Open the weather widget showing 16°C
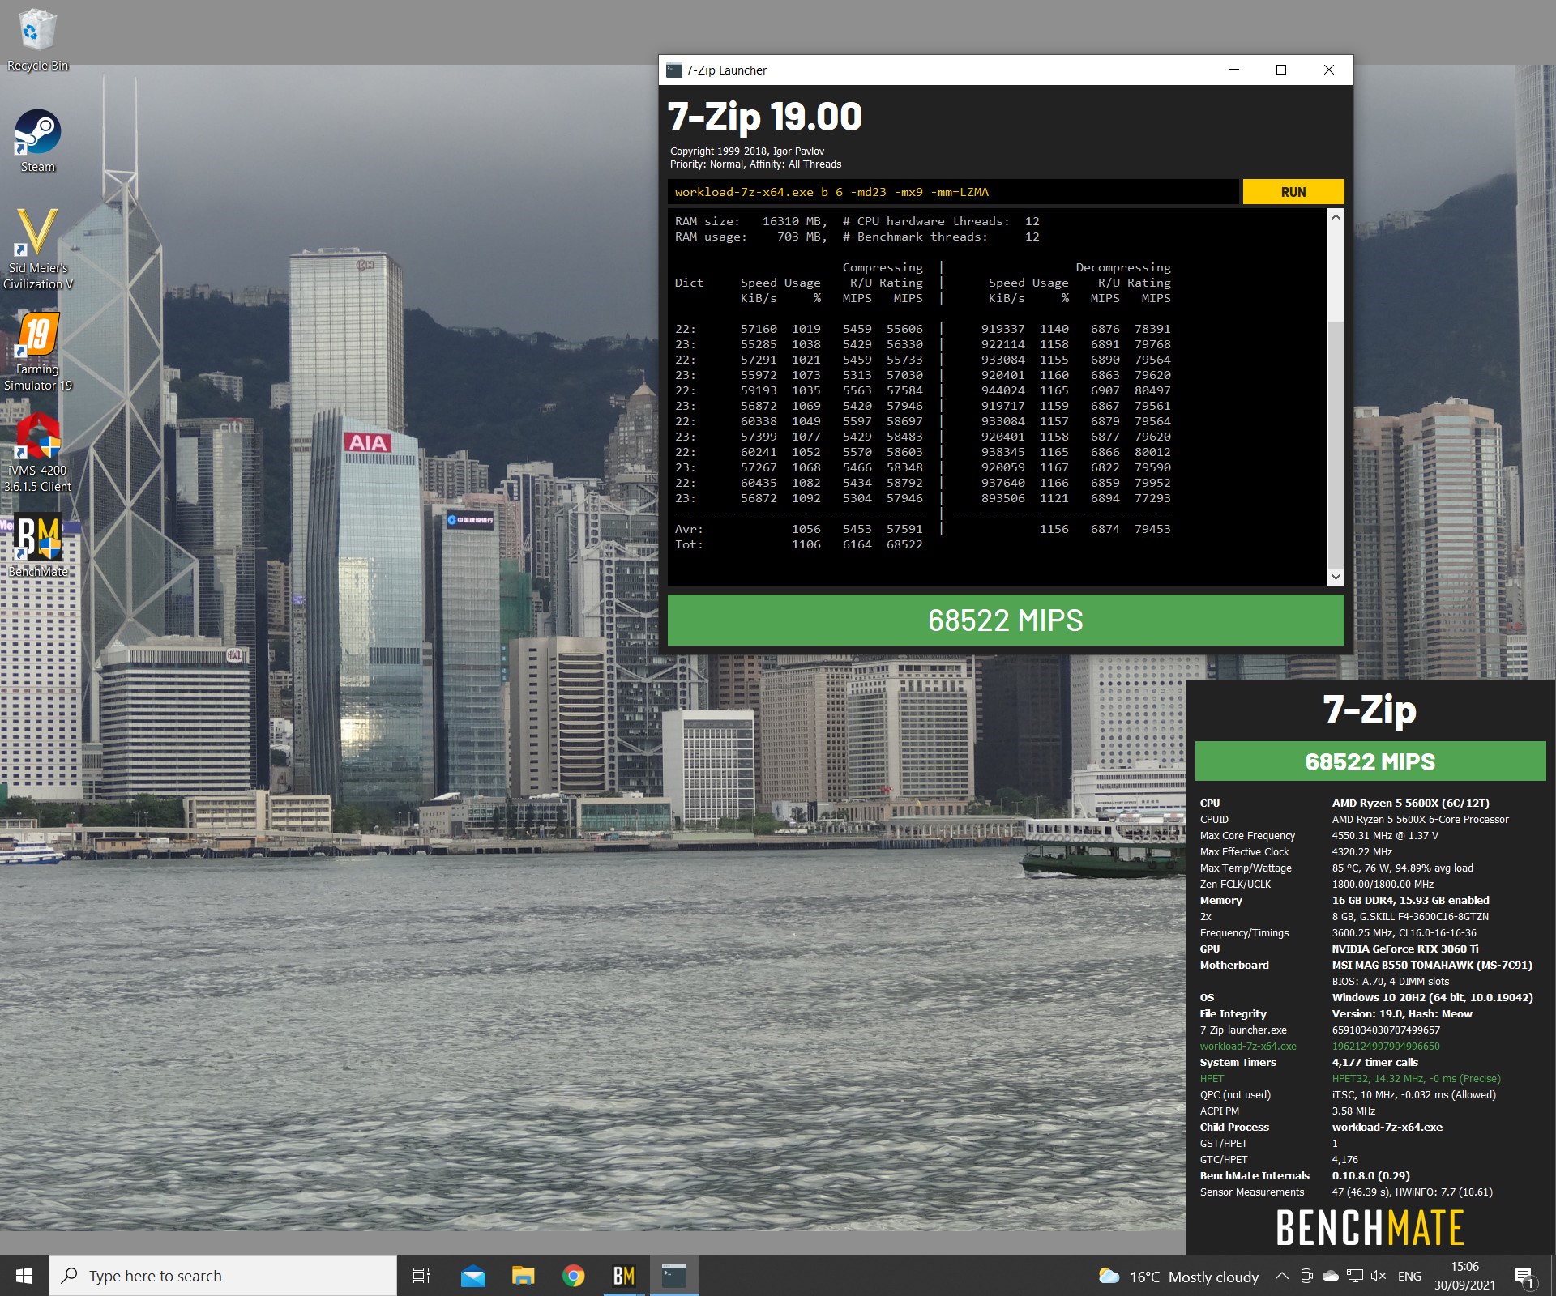Image resolution: width=1556 pixels, height=1296 pixels. 1178,1277
